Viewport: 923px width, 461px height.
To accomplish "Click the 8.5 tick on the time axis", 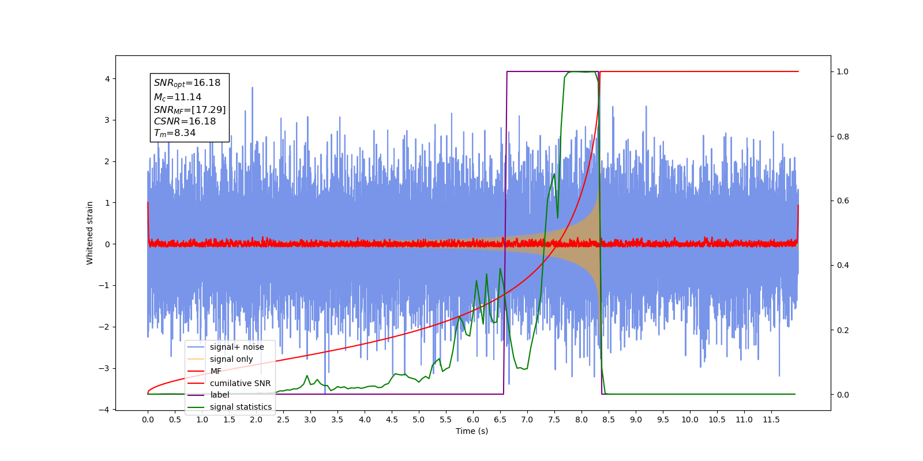I will click(609, 420).
